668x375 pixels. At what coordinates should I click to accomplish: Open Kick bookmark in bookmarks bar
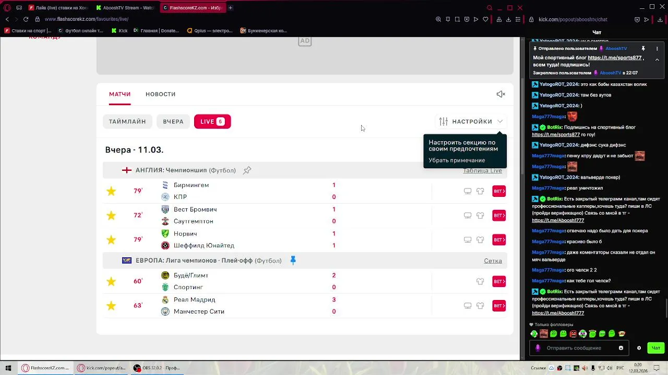tap(120, 31)
